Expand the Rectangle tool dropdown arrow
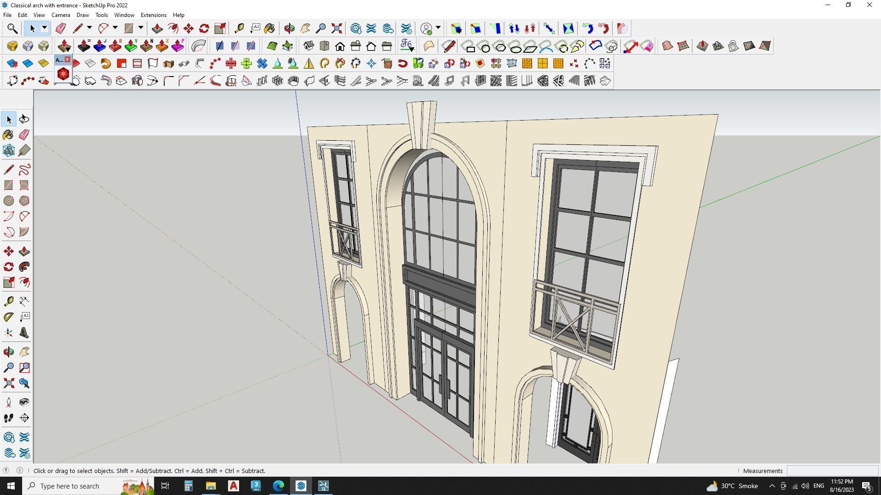The width and height of the screenshot is (881, 495). tap(141, 28)
